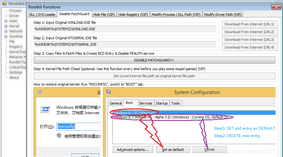Click the System Configuration window icon
The width and height of the screenshot is (283, 157).
[108, 92]
